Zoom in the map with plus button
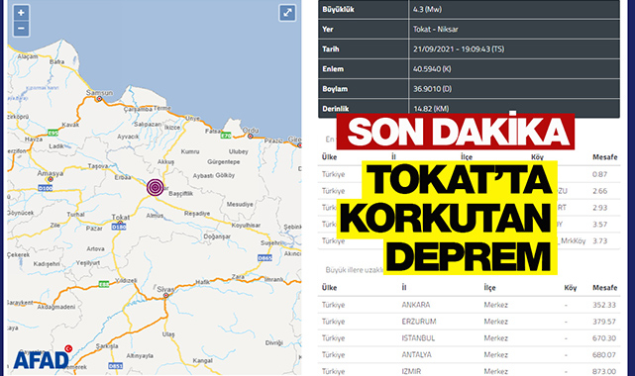The image size is (635, 376). [22, 13]
